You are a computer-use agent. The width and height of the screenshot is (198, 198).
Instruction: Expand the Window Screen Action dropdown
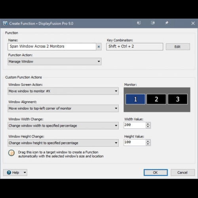tap(63, 91)
